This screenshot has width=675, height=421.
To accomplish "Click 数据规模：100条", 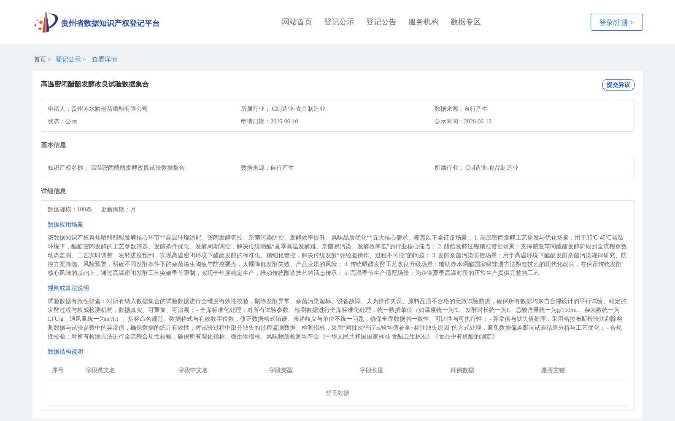I will 70,209.
